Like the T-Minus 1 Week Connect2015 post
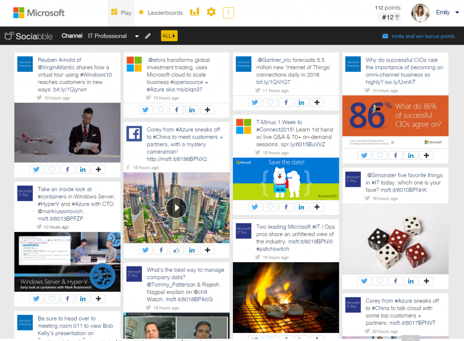 (271, 207)
